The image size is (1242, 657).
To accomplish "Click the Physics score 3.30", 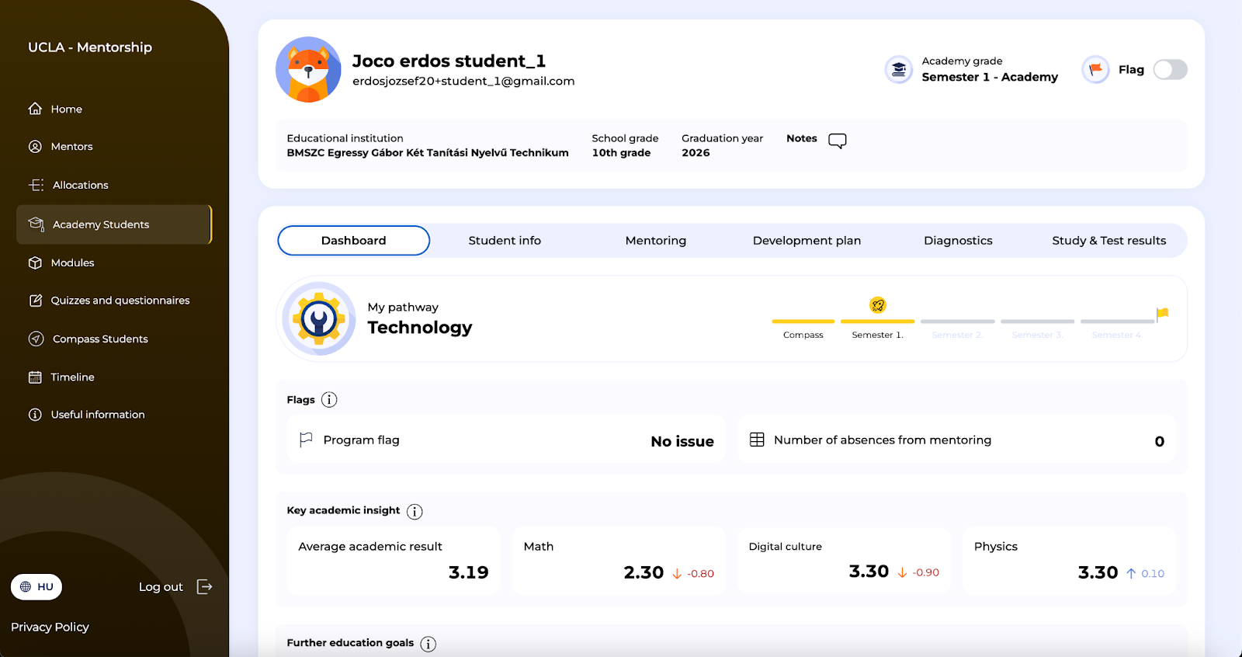I will [x=1098, y=573].
